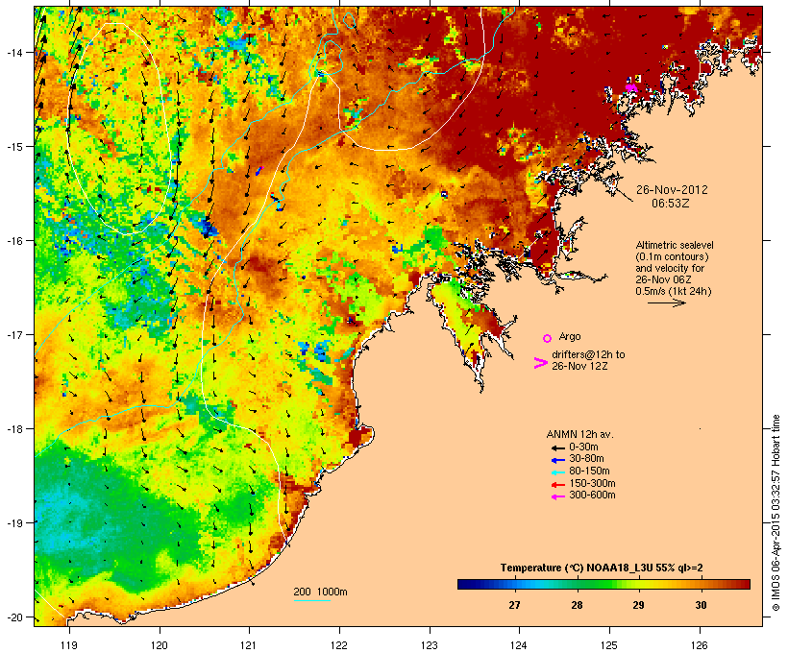Click the drifters@12h to label
The image size is (788, 653).
click(x=588, y=354)
